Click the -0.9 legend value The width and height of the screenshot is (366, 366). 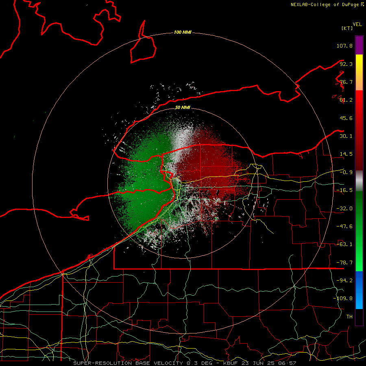pyautogui.click(x=346, y=172)
